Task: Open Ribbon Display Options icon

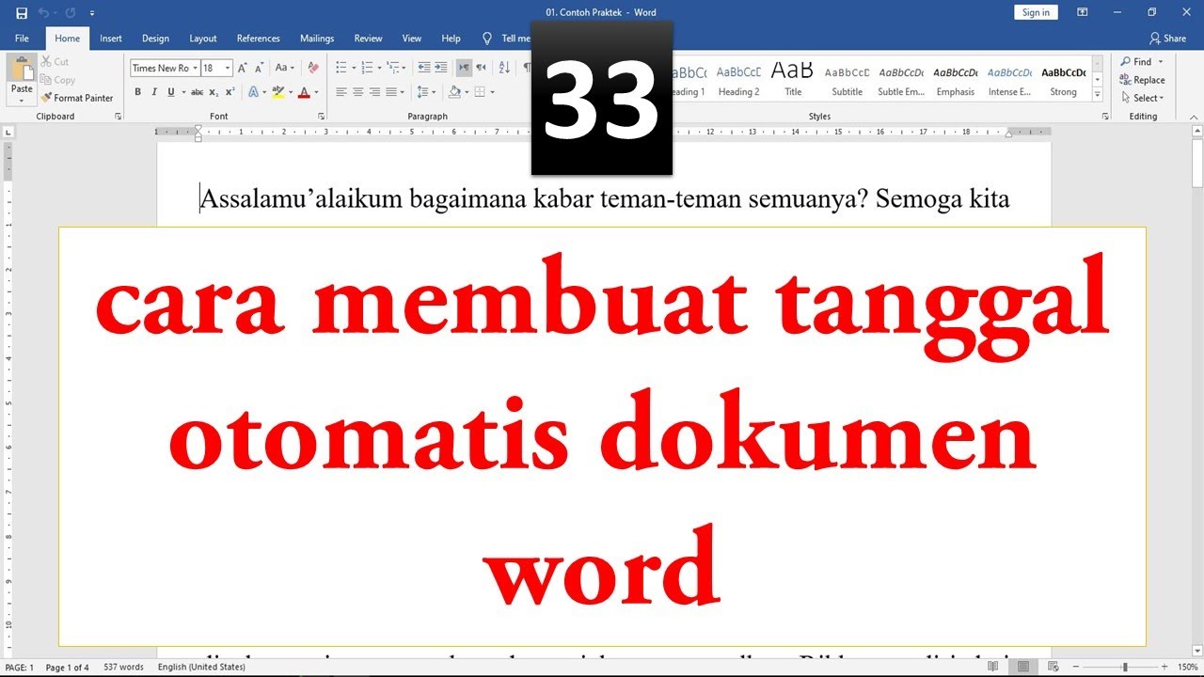Action: click(1083, 13)
